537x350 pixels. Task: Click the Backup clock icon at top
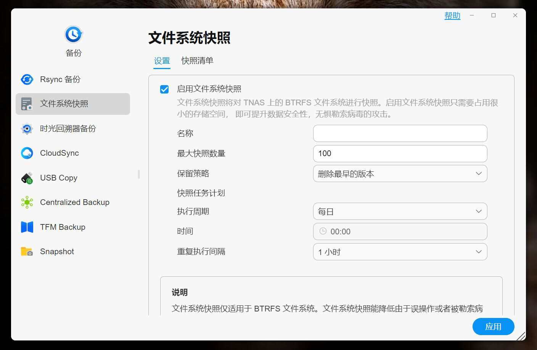(x=73, y=35)
